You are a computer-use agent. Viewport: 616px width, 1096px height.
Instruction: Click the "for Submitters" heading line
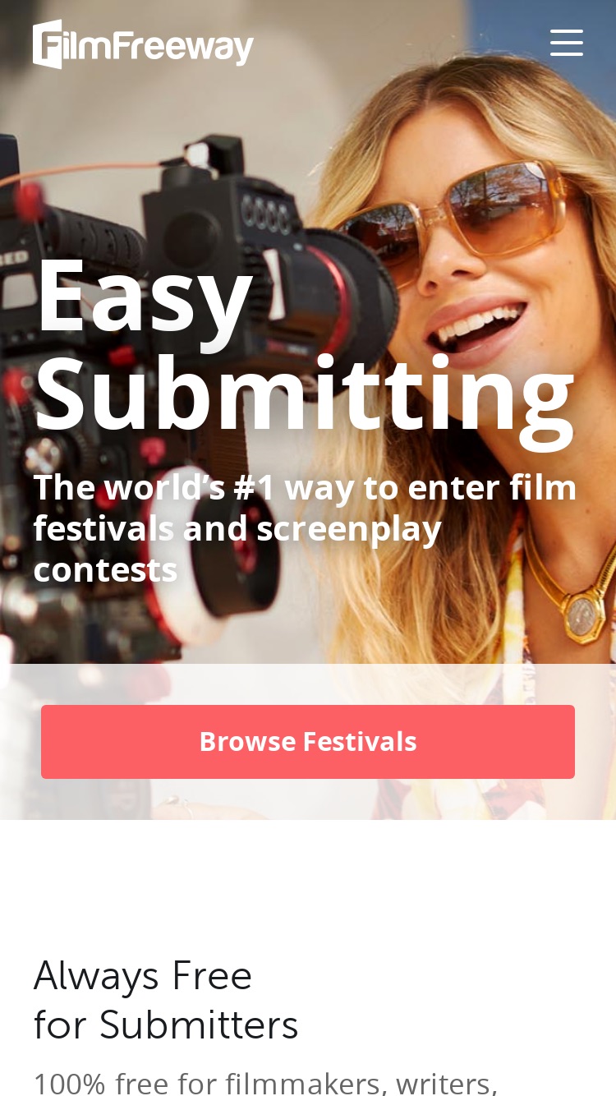click(166, 1025)
